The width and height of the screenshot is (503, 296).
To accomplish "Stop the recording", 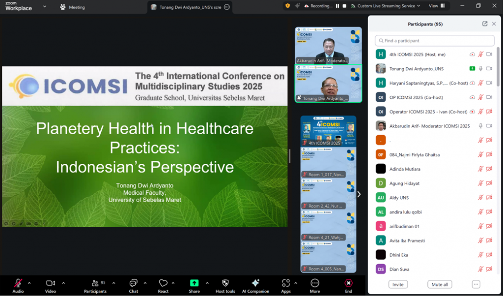I will pos(345,6).
